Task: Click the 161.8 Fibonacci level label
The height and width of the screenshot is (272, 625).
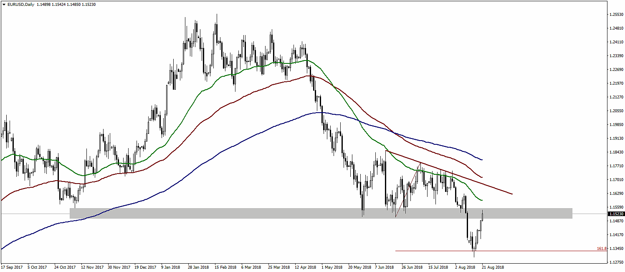Action: click(601, 249)
